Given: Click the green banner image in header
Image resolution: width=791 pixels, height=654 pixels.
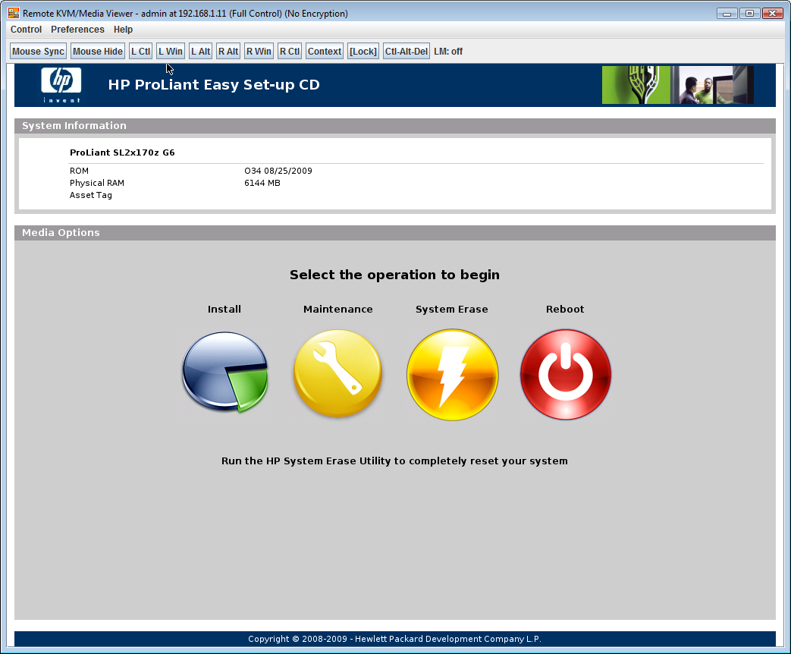Looking at the screenshot, I should (x=636, y=85).
